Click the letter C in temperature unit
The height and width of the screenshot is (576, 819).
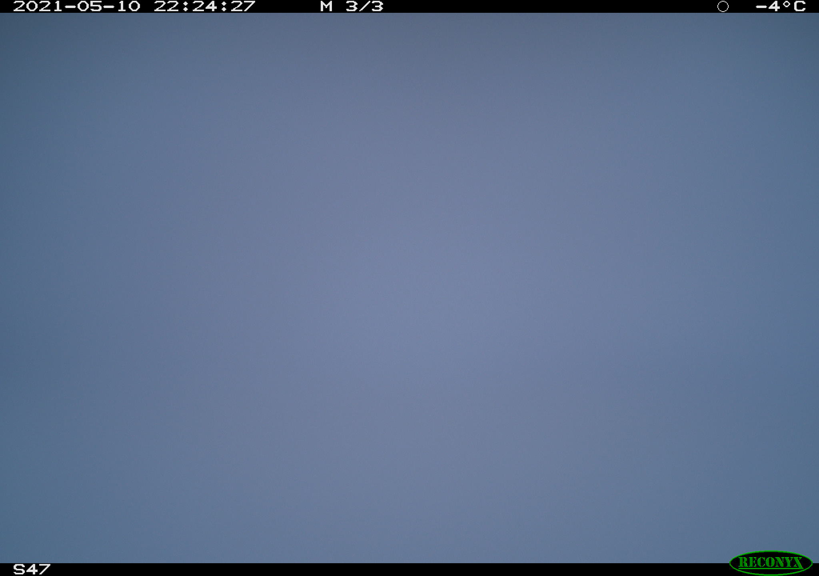tap(800, 6)
